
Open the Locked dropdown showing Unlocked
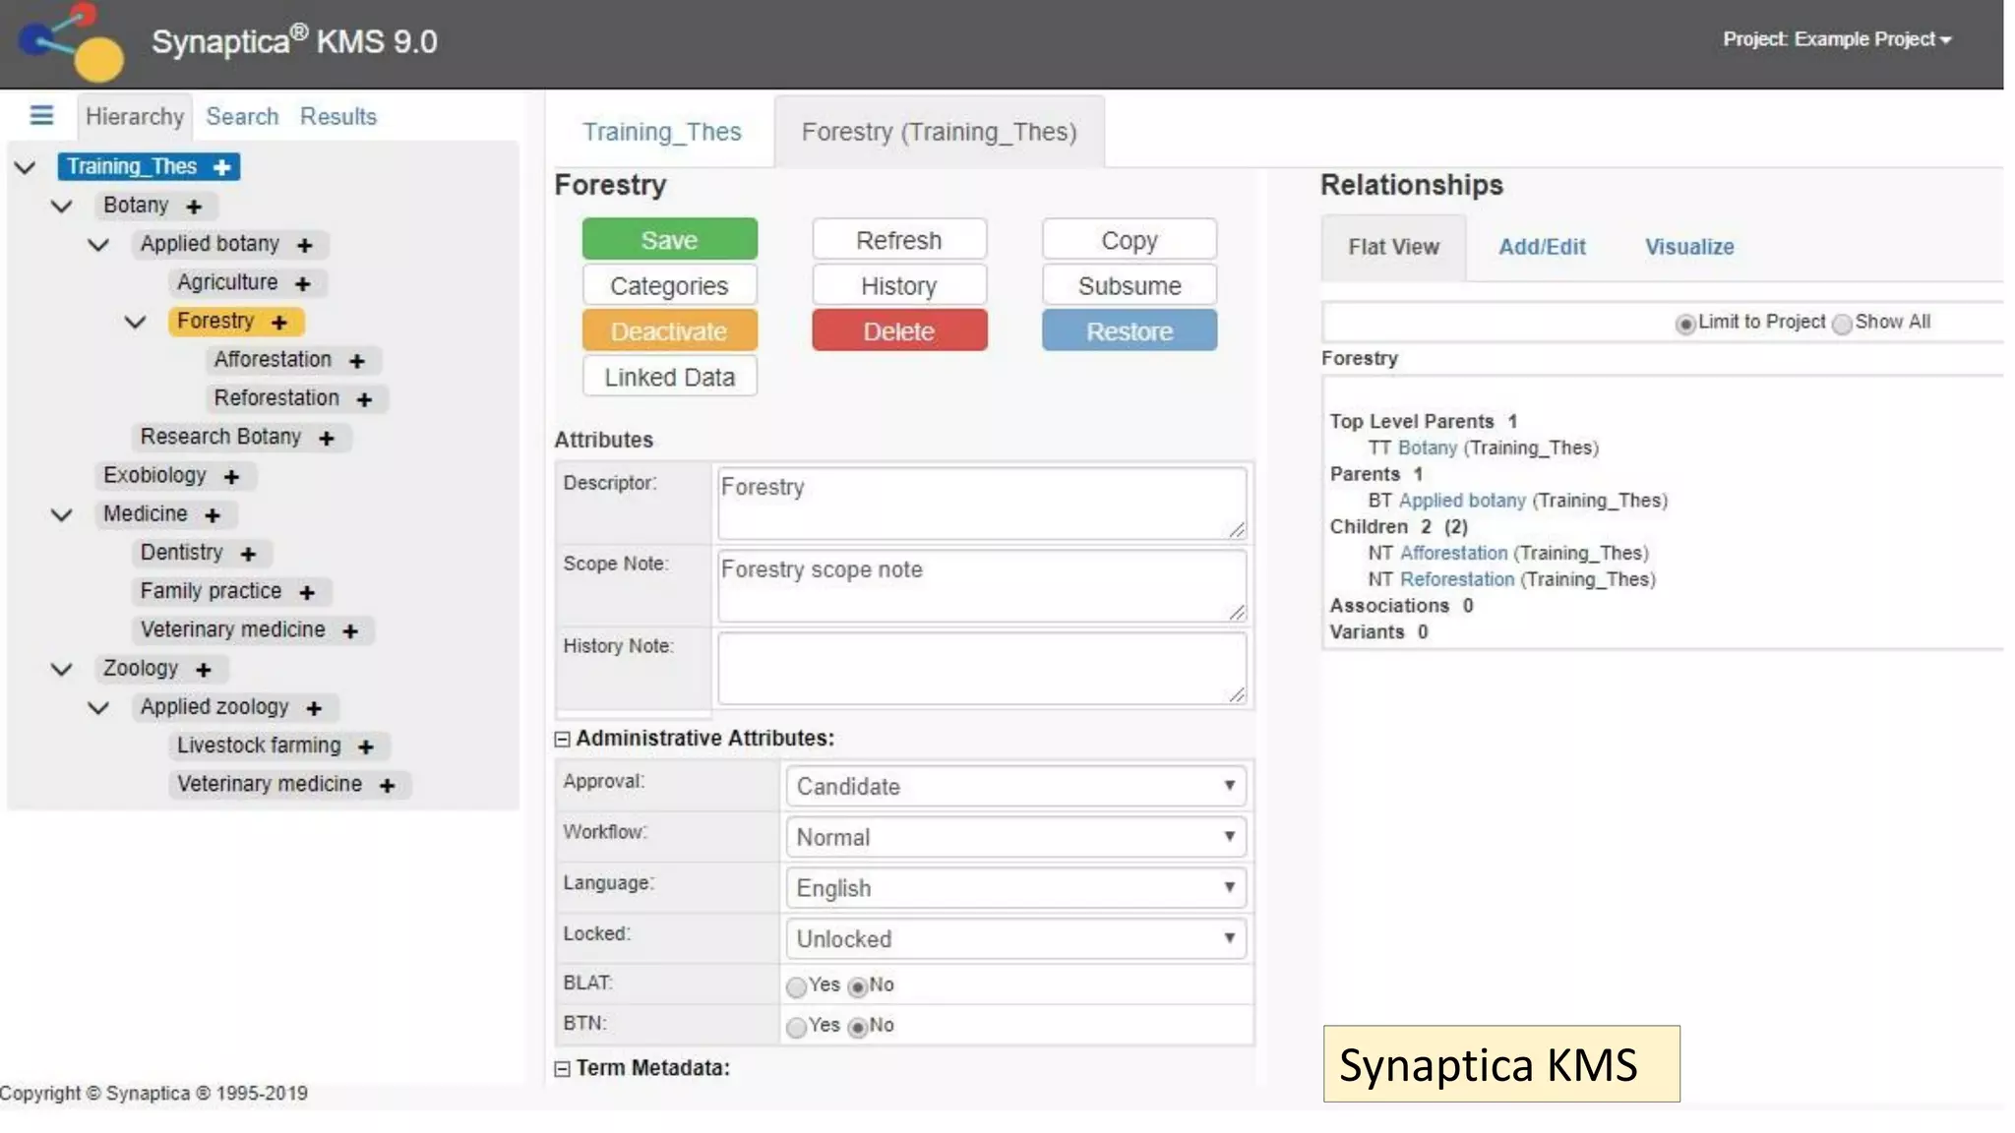click(1015, 938)
